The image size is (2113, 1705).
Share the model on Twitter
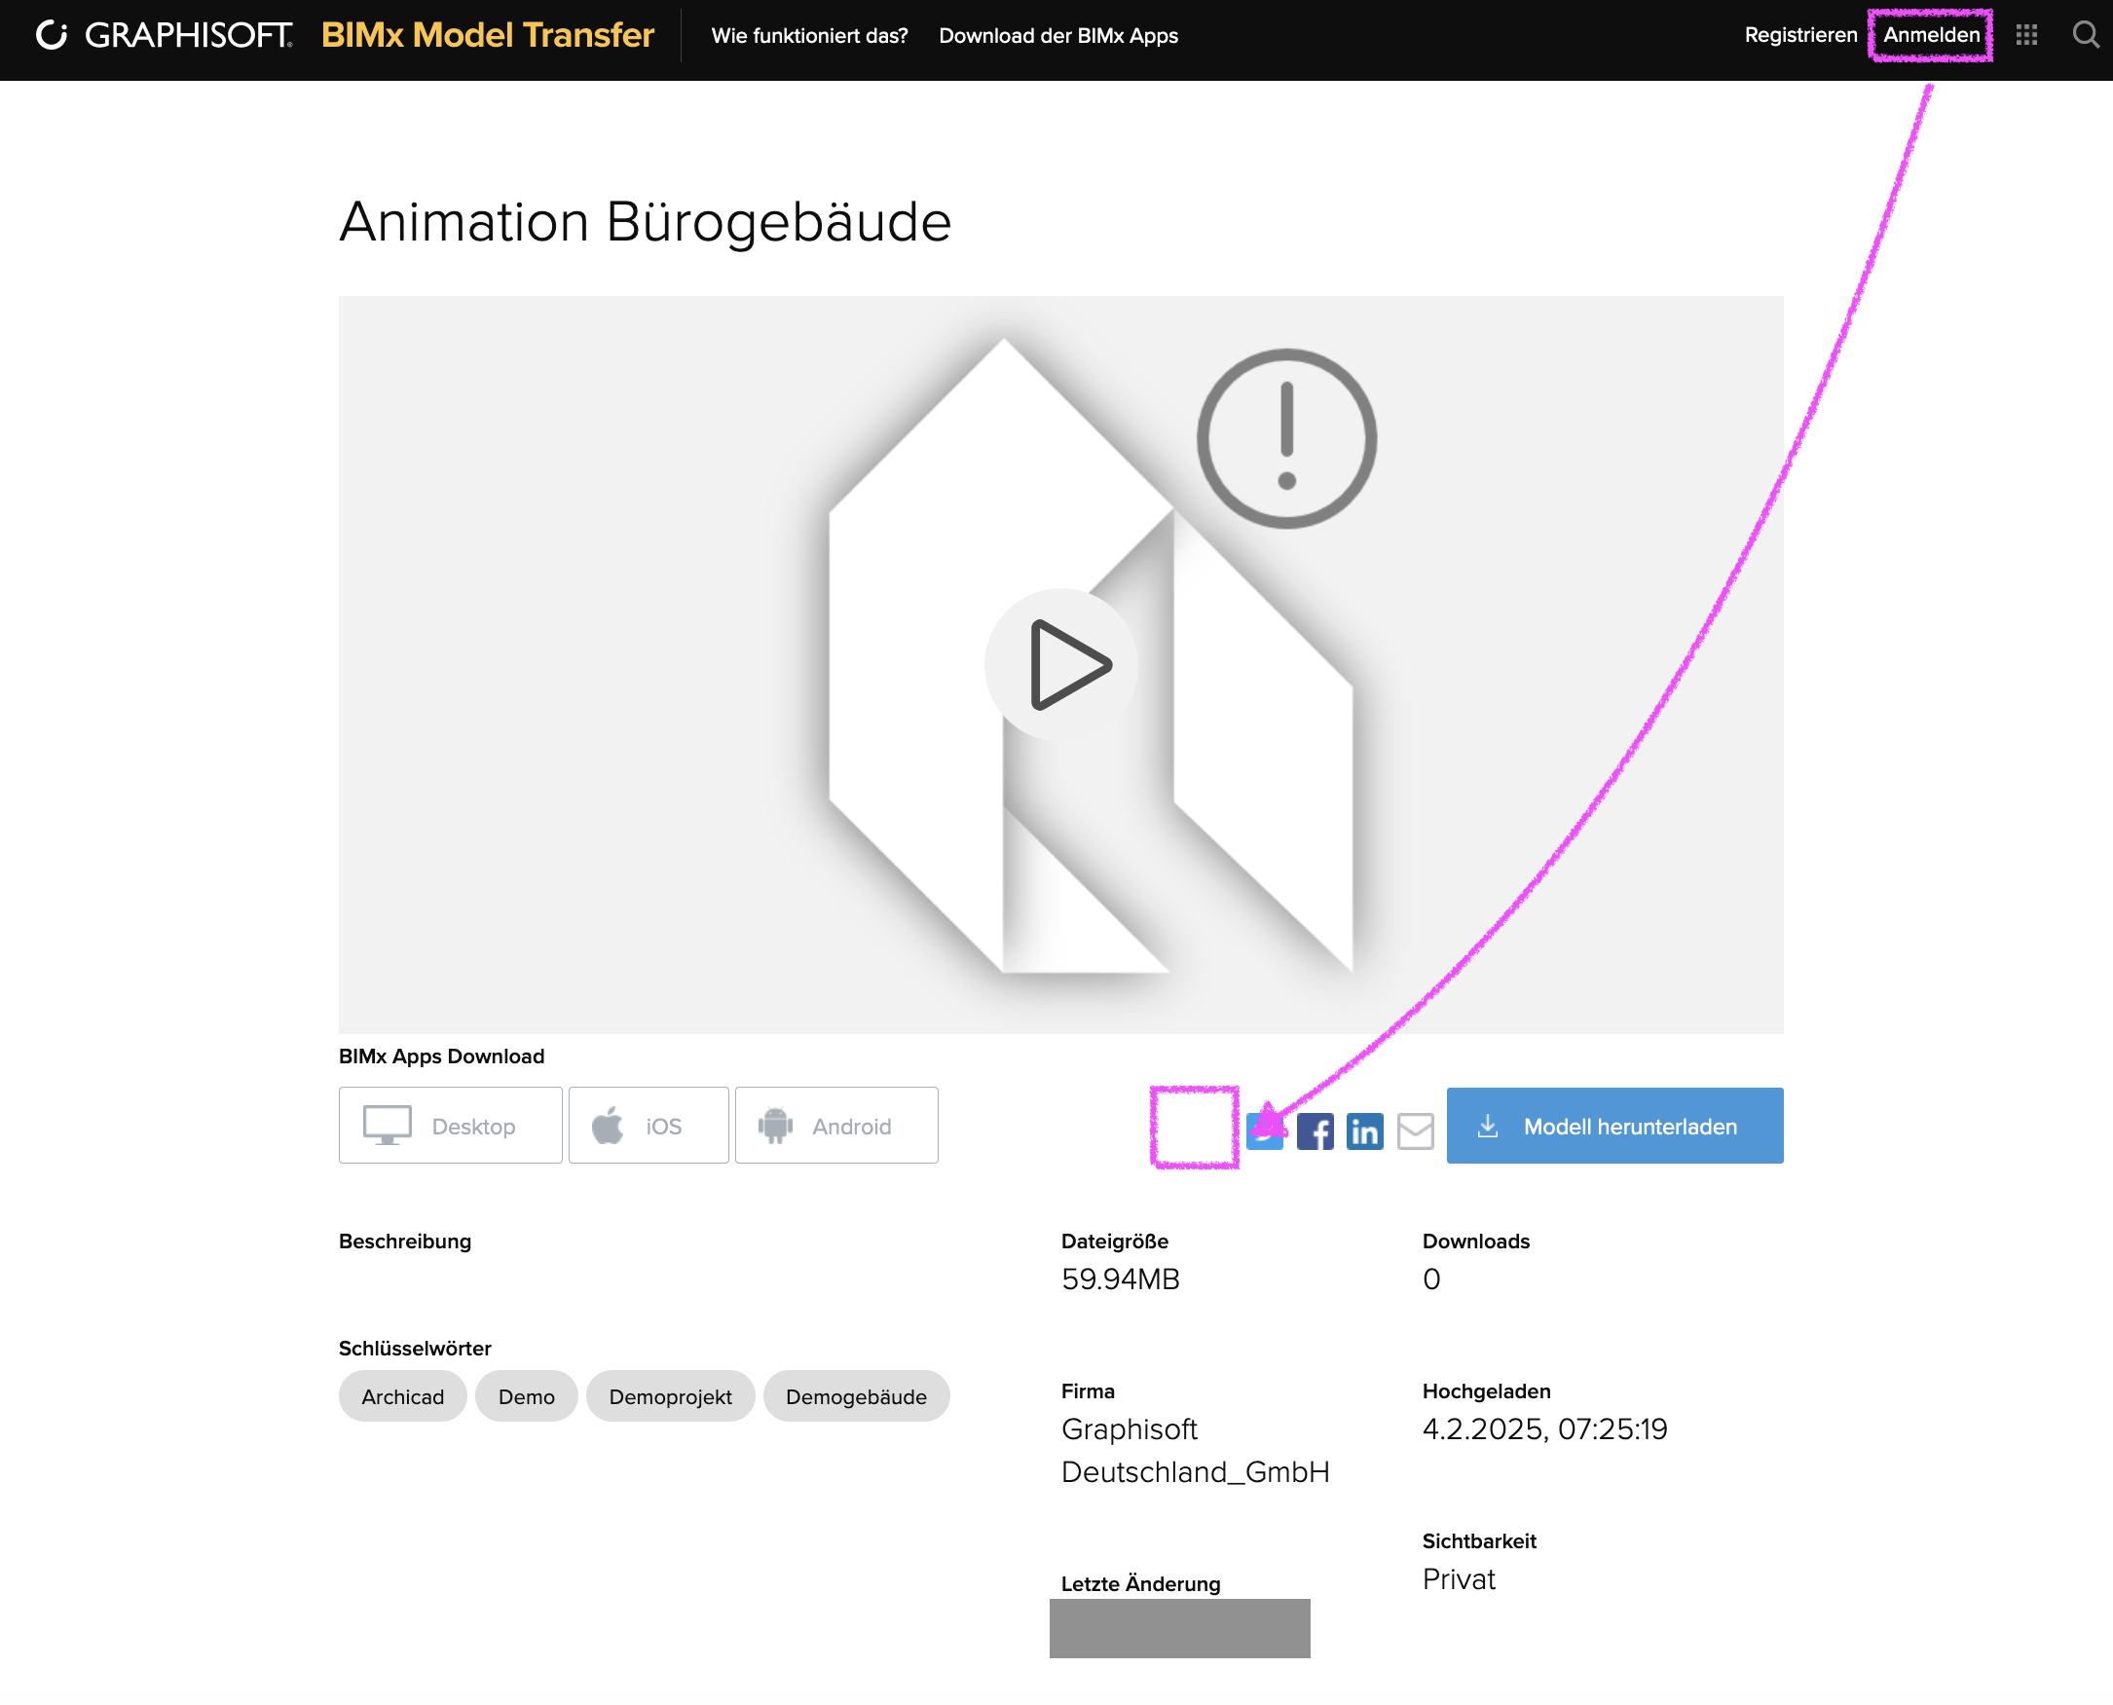click(1264, 1131)
